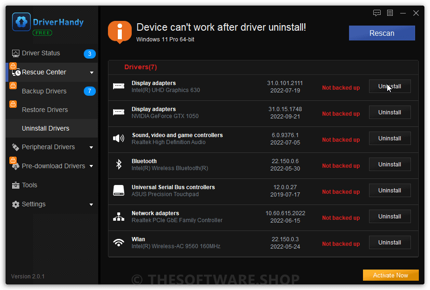Click the Wlan wifi icon

click(119, 243)
